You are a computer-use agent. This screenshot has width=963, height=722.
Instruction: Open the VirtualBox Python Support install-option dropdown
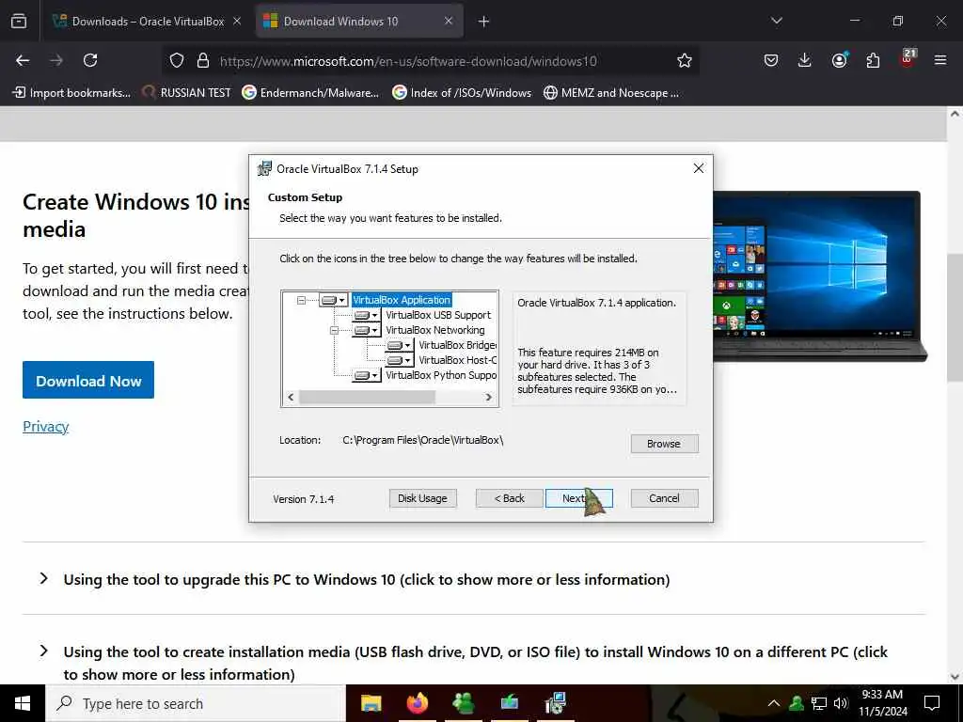point(366,375)
